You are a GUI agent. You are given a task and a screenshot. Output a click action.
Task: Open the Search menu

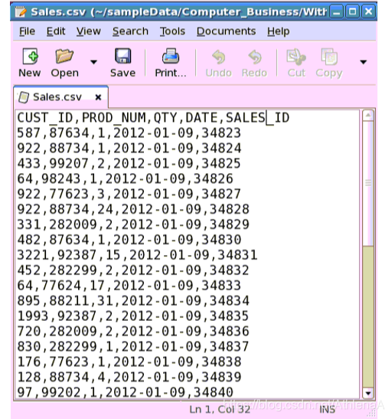[x=130, y=31]
